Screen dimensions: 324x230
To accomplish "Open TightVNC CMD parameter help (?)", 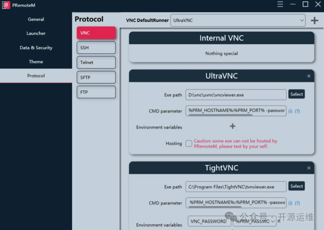I will [x=297, y=203].
